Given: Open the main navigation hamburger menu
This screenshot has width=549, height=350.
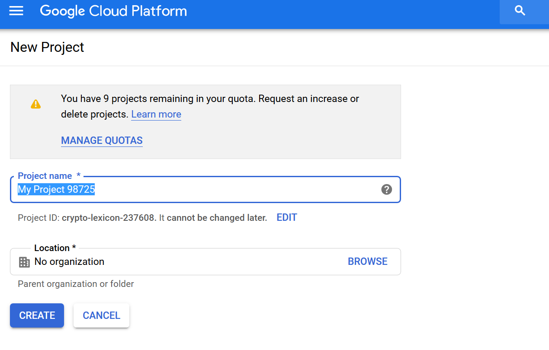Looking at the screenshot, I should pyautogui.click(x=16, y=11).
